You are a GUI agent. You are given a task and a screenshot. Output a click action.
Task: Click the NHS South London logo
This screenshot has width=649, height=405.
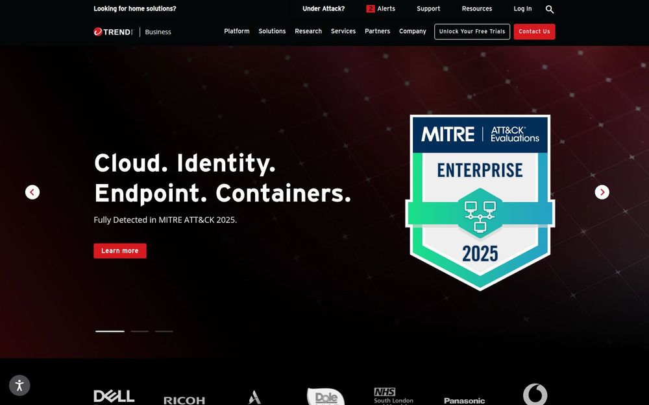[393, 396]
